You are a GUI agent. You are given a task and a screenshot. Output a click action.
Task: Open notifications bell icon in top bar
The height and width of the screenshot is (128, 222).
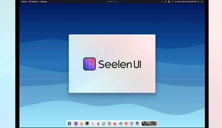click(x=198, y=2)
